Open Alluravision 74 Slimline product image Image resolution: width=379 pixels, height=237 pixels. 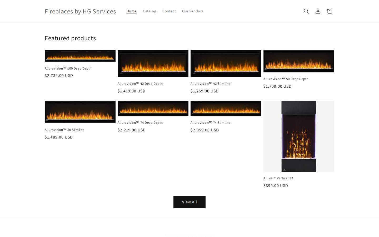[x=226, y=108]
